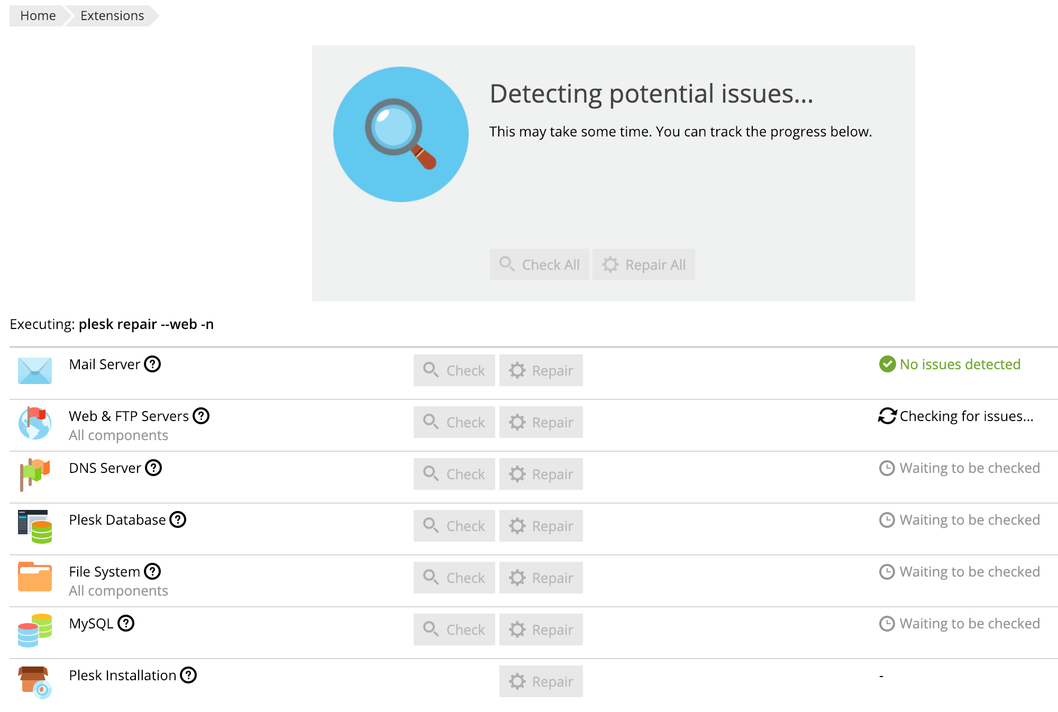The width and height of the screenshot is (1058, 712).
Task: Repair the Plesk Database
Action: coord(541,526)
